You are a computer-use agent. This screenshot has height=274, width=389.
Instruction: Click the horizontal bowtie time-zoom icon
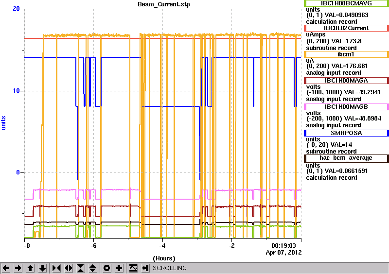point(56,268)
